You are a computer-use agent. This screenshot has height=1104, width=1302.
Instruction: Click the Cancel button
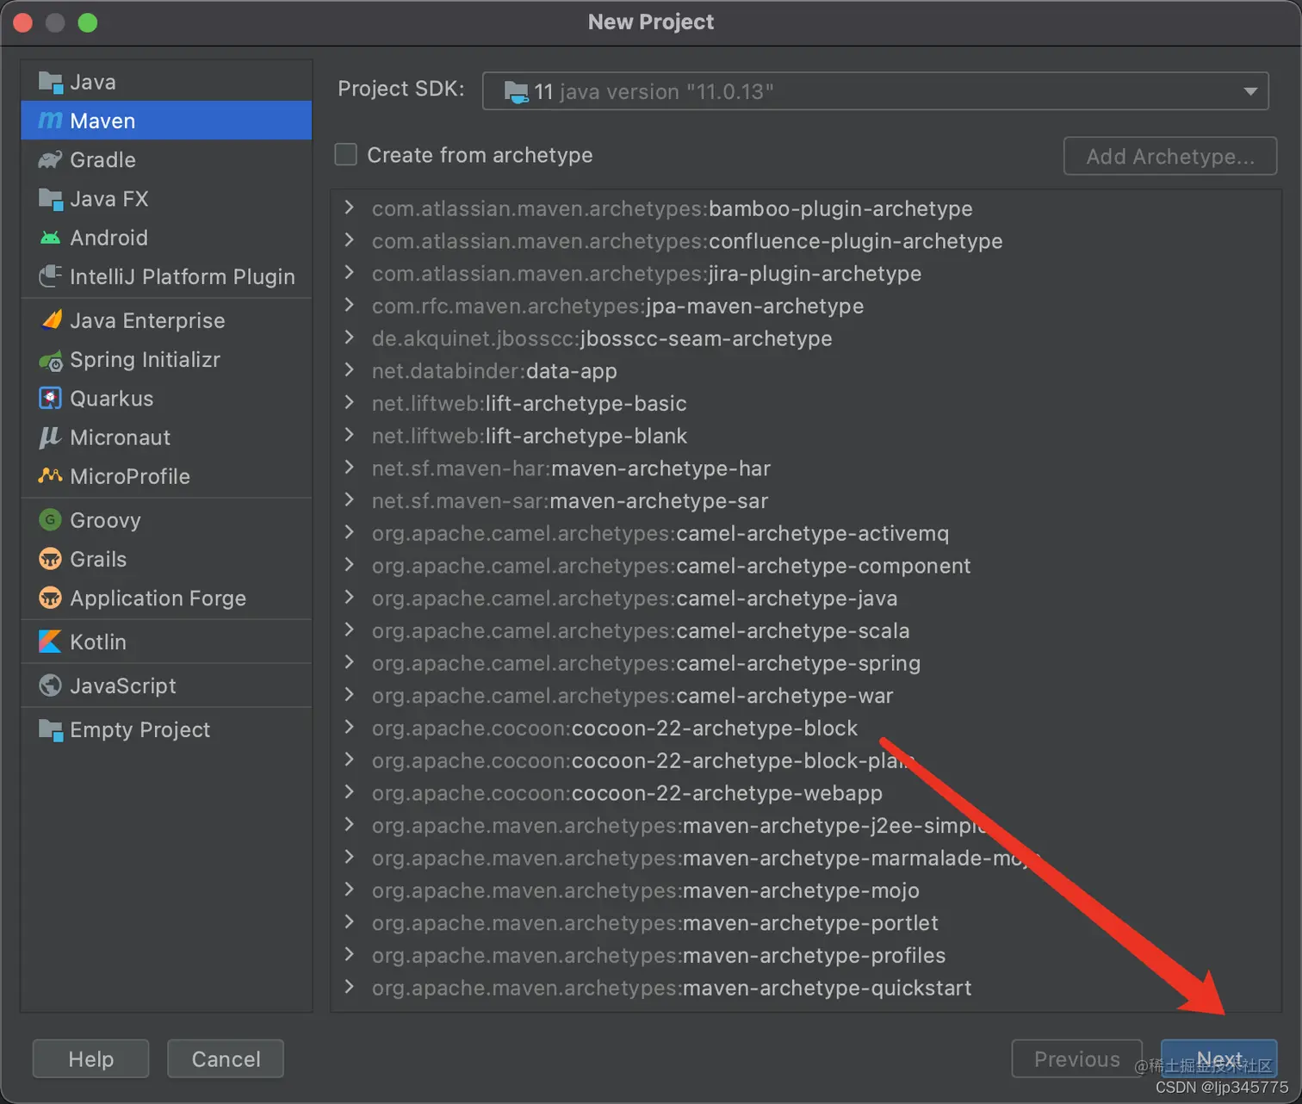point(226,1058)
